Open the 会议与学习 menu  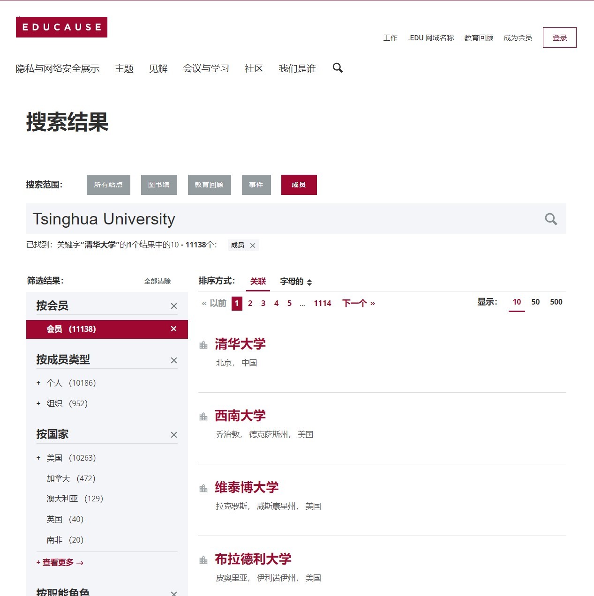(206, 68)
